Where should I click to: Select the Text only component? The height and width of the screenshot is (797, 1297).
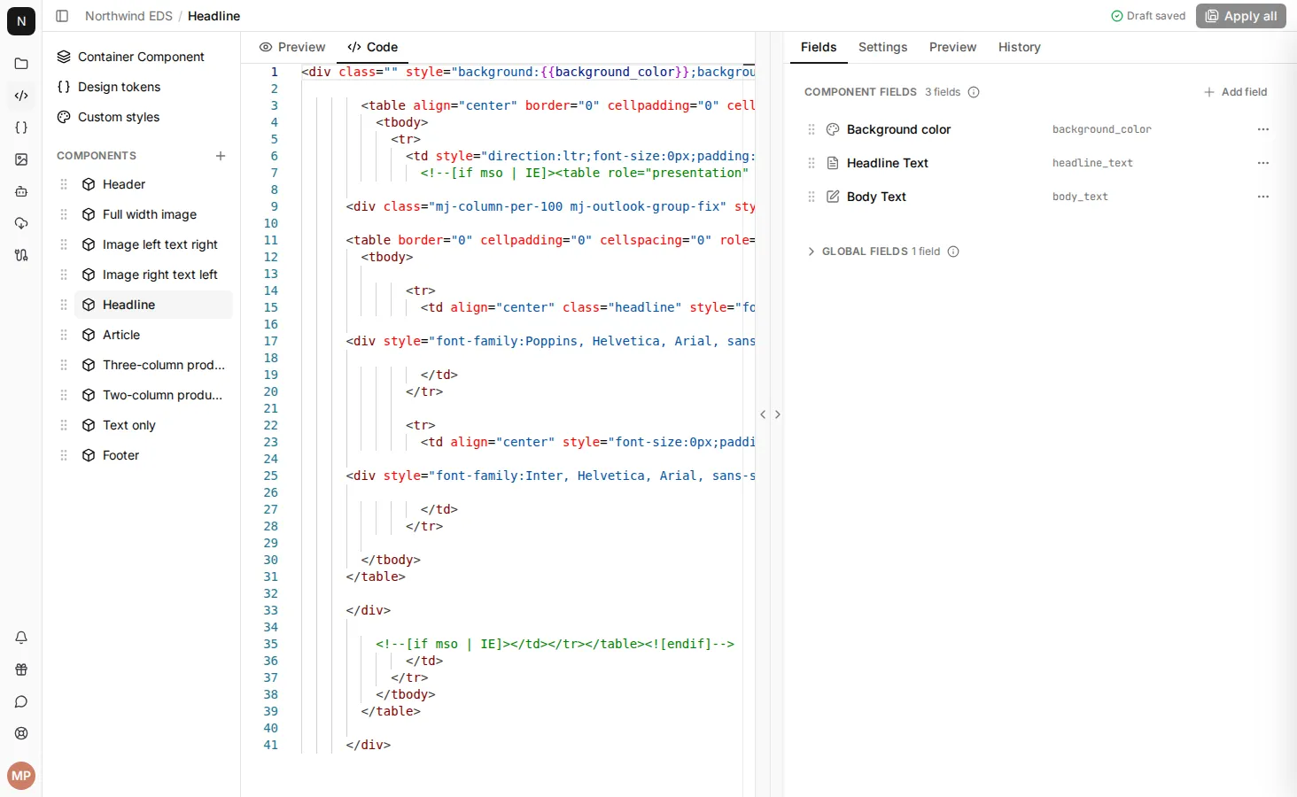[x=153, y=425]
